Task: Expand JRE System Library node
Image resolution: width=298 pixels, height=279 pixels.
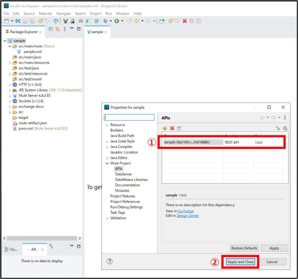Action: coord(10,90)
